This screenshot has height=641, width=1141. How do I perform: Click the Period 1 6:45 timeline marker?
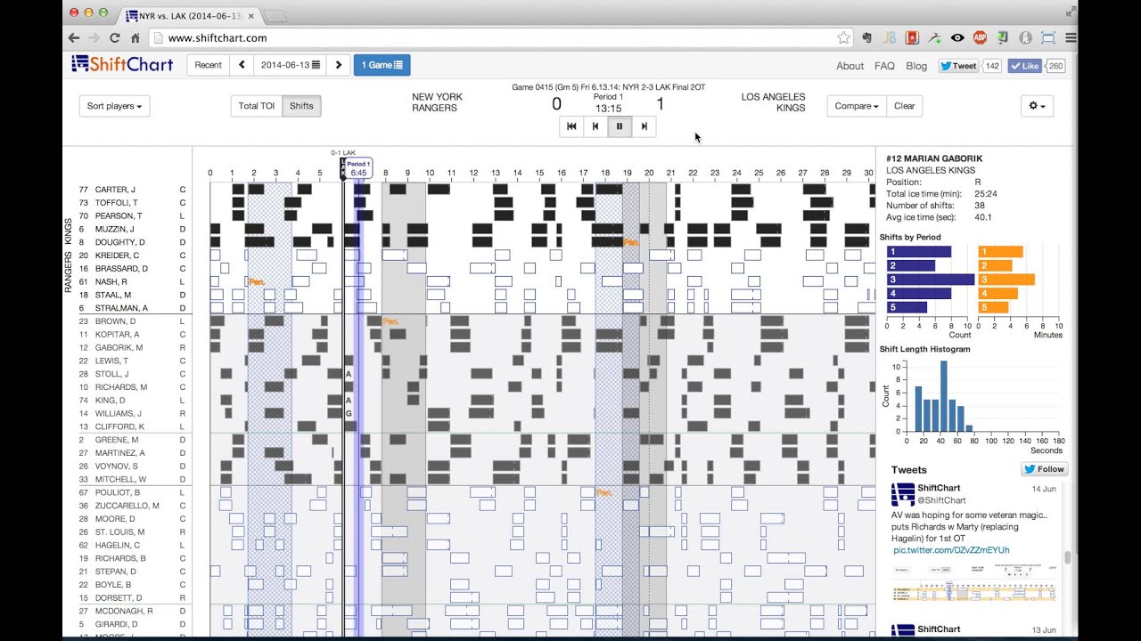pyautogui.click(x=358, y=168)
